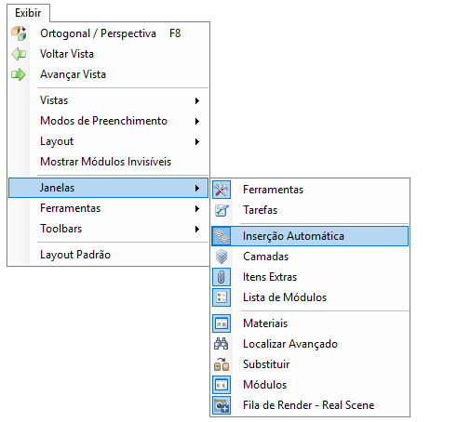This screenshot has width=457, height=422.
Task: Click the Camadas layers icon
Action: tap(222, 257)
